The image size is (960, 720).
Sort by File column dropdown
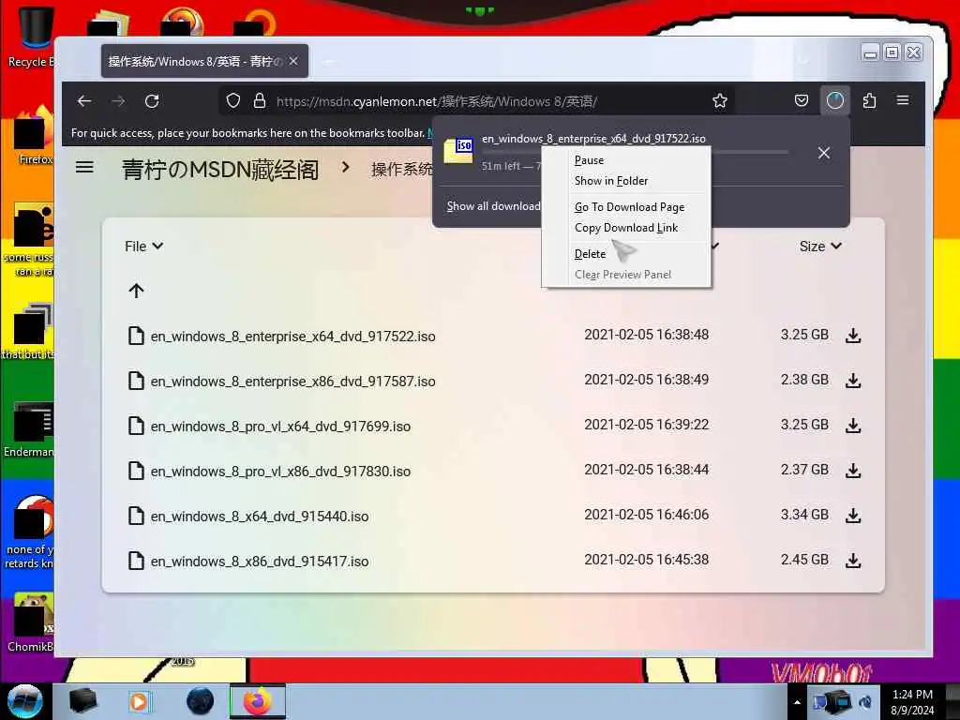(x=143, y=247)
